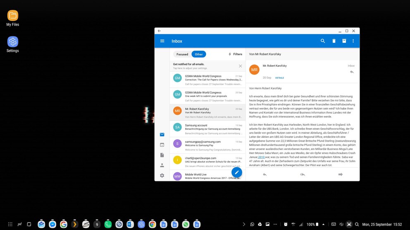Delete the open email with trash icon

[334, 41]
